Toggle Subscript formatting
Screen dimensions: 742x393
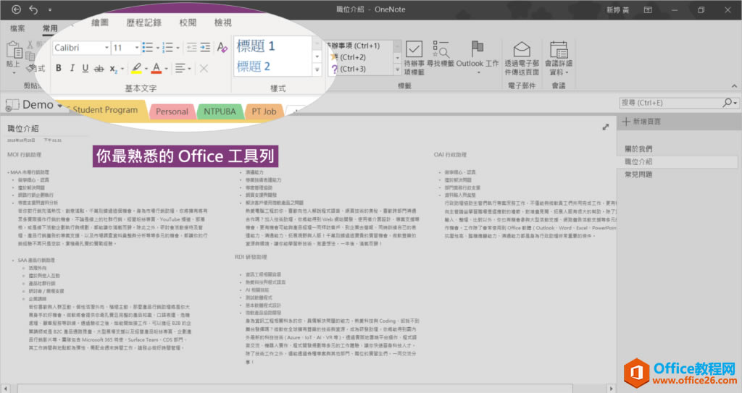[114, 69]
